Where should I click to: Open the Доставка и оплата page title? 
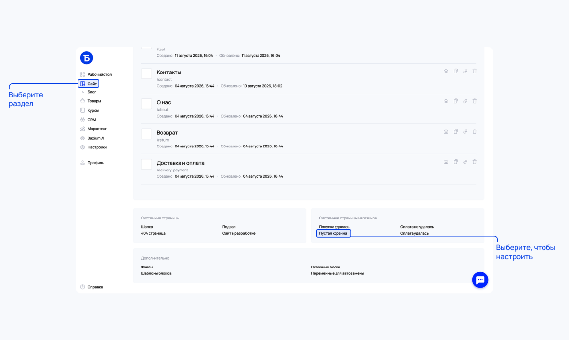click(x=181, y=163)
